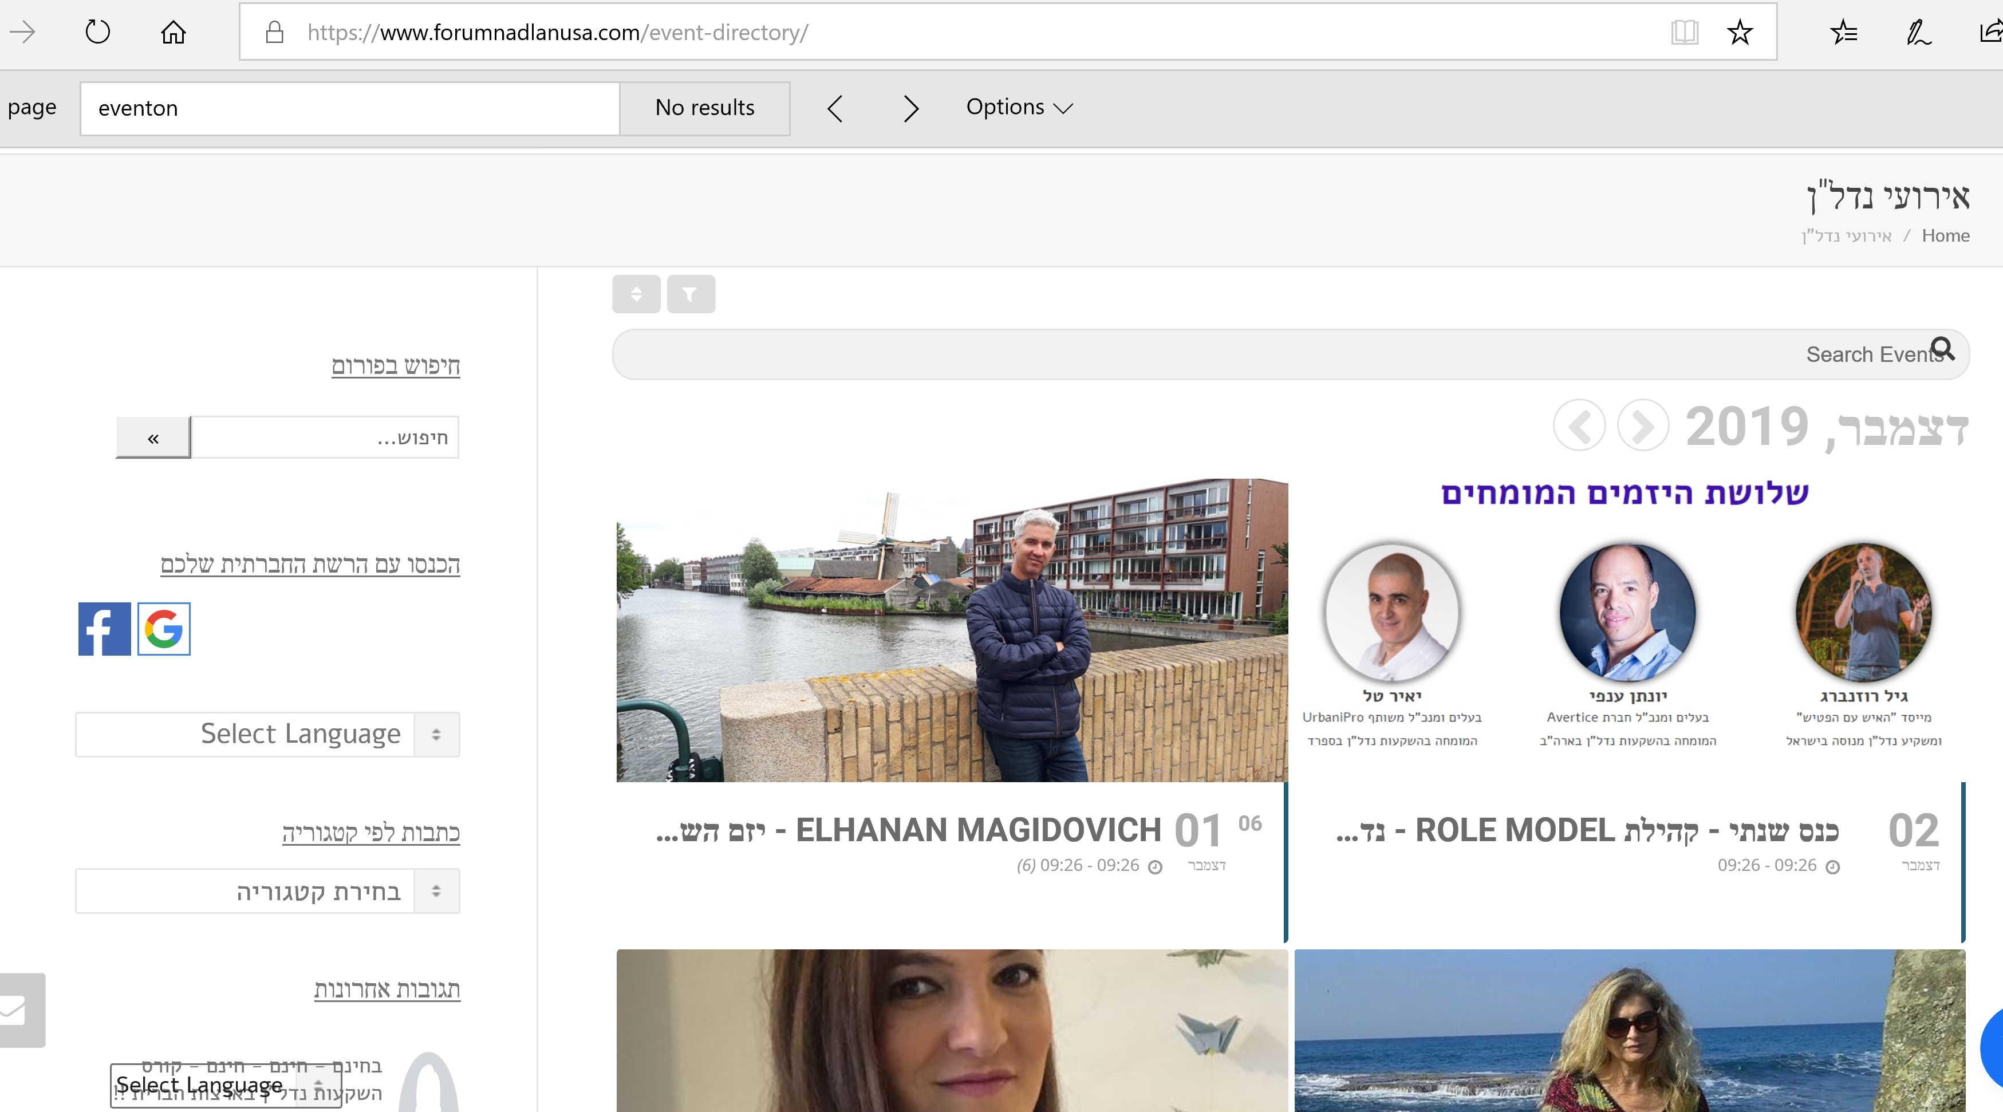Go to browser home page icon
The image size is (2003, 1112).
(x=172, y=32)
